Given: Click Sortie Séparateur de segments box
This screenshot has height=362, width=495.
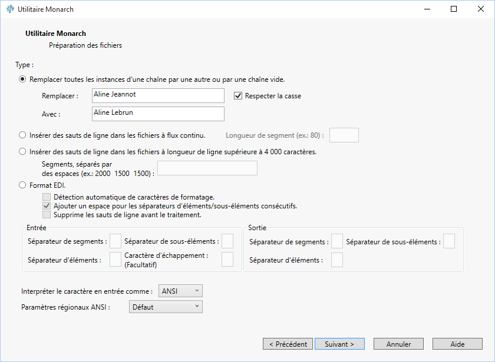Looking at the screenshot, I should [x=337, y=241].
